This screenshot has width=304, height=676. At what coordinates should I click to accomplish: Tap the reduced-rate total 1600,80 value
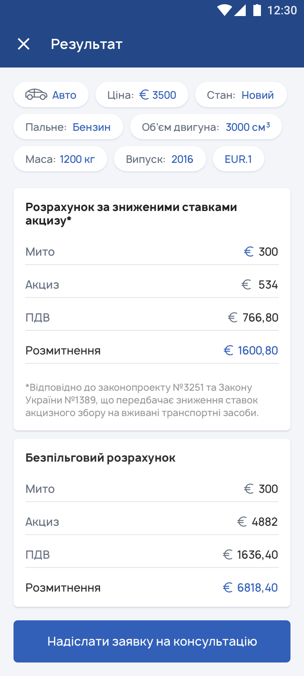(258, 351)
